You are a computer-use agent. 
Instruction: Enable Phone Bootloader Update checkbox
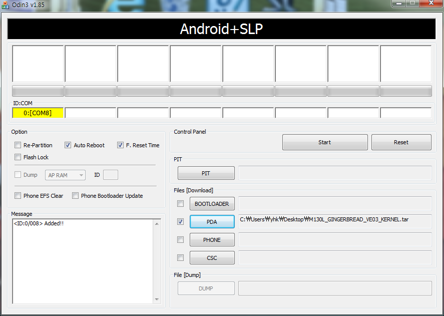(76, 196)
